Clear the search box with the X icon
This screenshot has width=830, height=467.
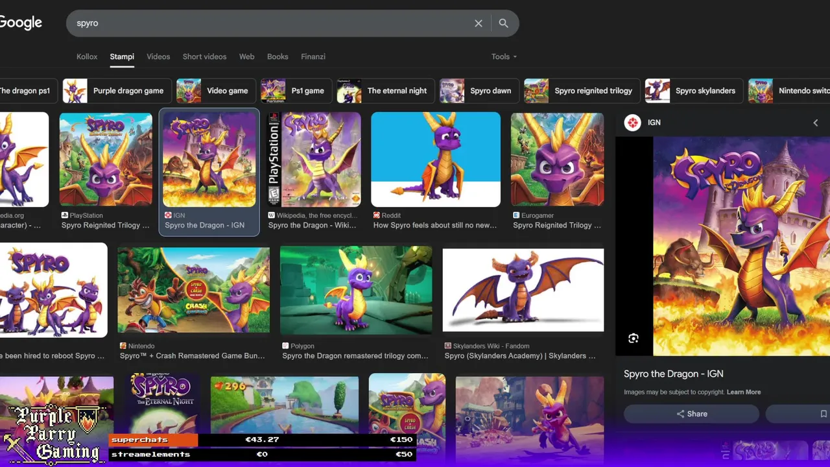tap(479, 23)
